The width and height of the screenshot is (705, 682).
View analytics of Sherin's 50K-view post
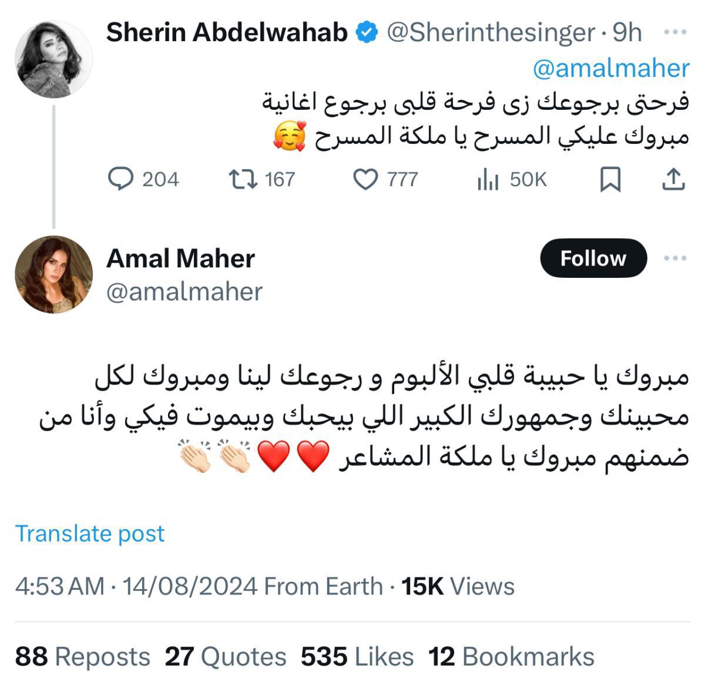(488, 179)
